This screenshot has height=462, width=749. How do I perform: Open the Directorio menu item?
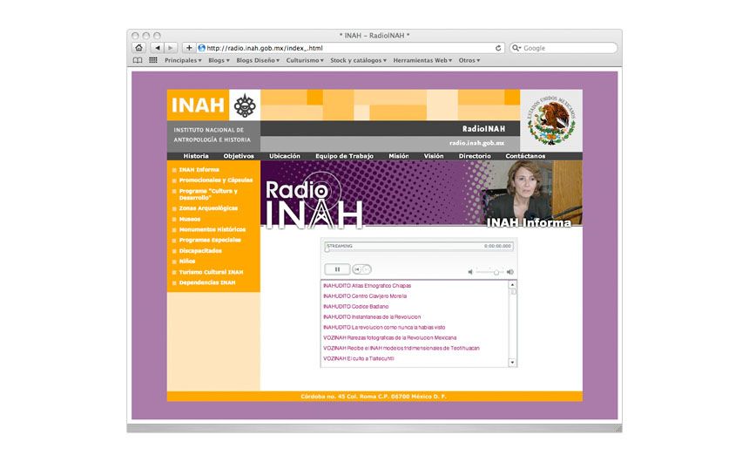pyautogui.click(x=475, y=156)
